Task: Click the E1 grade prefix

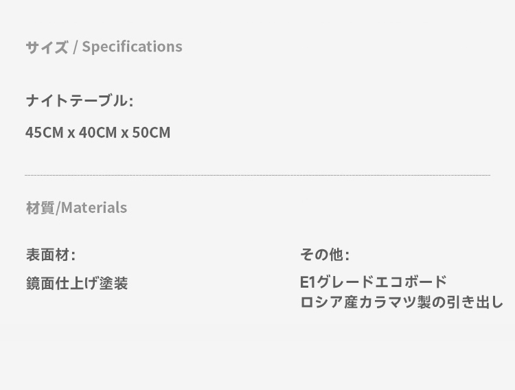Action: 308,282
